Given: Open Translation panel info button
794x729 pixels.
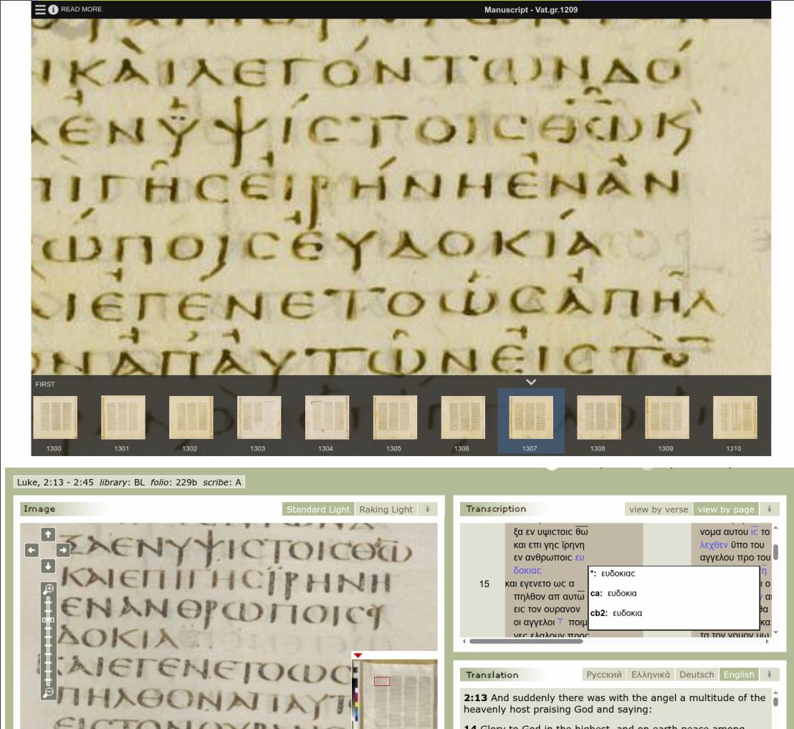Looking at the screenshot, I should (769, 675).
